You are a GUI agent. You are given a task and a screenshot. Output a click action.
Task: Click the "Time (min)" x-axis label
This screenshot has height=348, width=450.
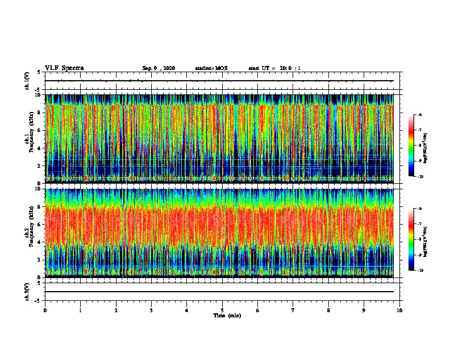coord(227,316)
